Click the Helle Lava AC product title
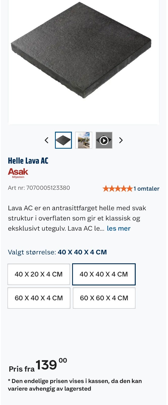This screenshot has width=168, height=405. coord(28,161)
